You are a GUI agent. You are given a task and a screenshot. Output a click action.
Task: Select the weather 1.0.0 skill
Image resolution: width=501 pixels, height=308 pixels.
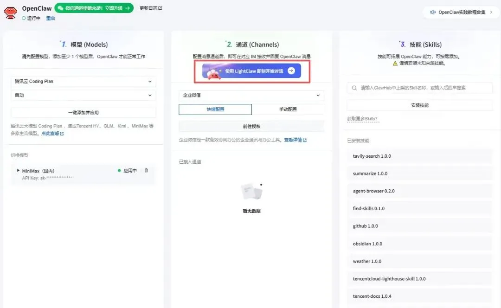click(419, 261)
